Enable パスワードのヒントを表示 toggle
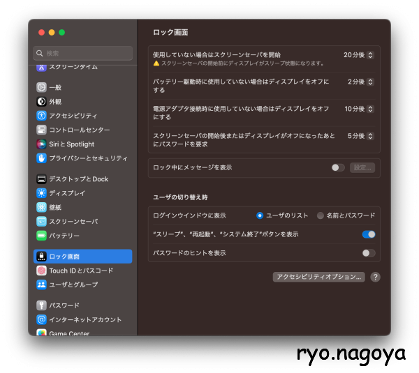Image resolution: width=419 pixels, height=373 pixels. [x=369, y=253]
